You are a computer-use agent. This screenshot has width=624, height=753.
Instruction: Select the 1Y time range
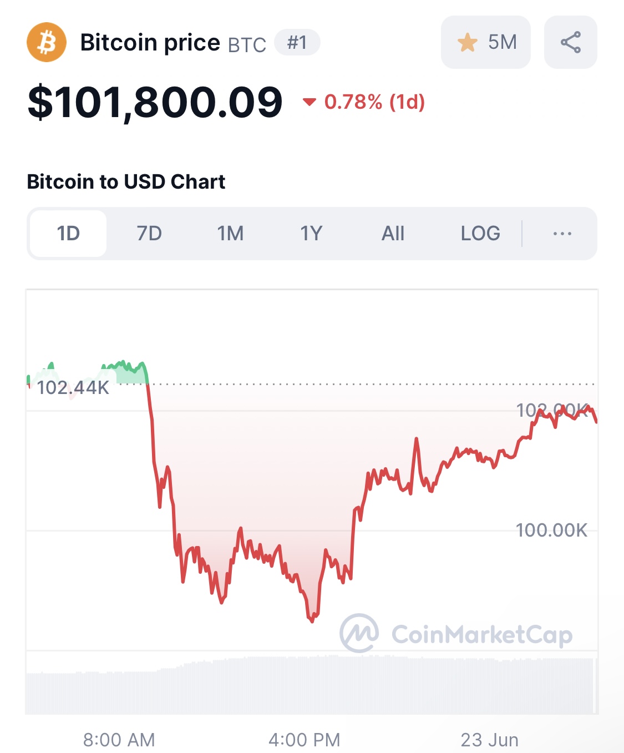[x=311, y=234]
